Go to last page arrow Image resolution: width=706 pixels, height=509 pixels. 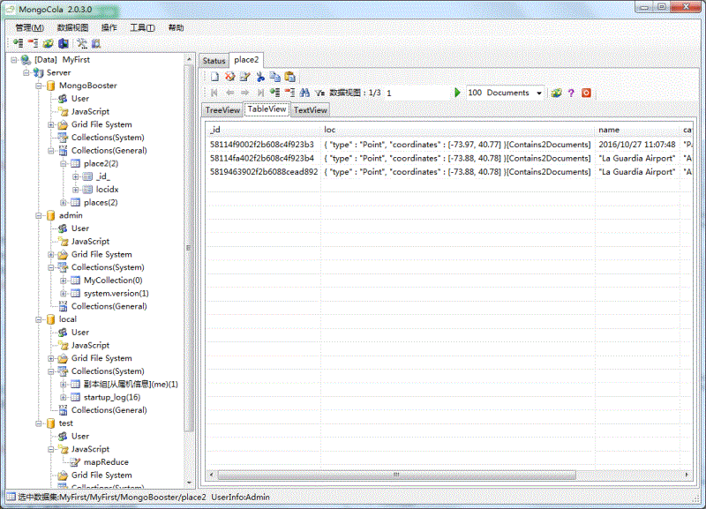pyautogui.click(x=260, y=93)
